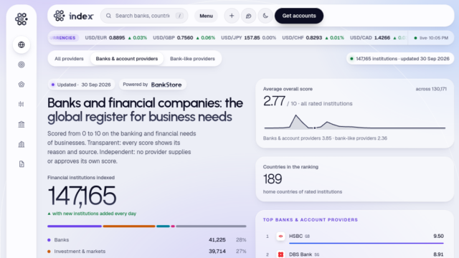The height and width of the screenshot is (258, 459).
Task: Click Banks & account providers 3.85 caption
Action: click(325, 138)
